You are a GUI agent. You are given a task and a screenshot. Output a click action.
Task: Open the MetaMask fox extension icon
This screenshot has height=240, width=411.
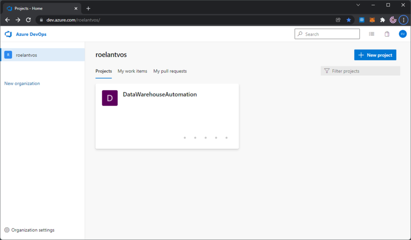pyautogui.click(x=372, y=19)
